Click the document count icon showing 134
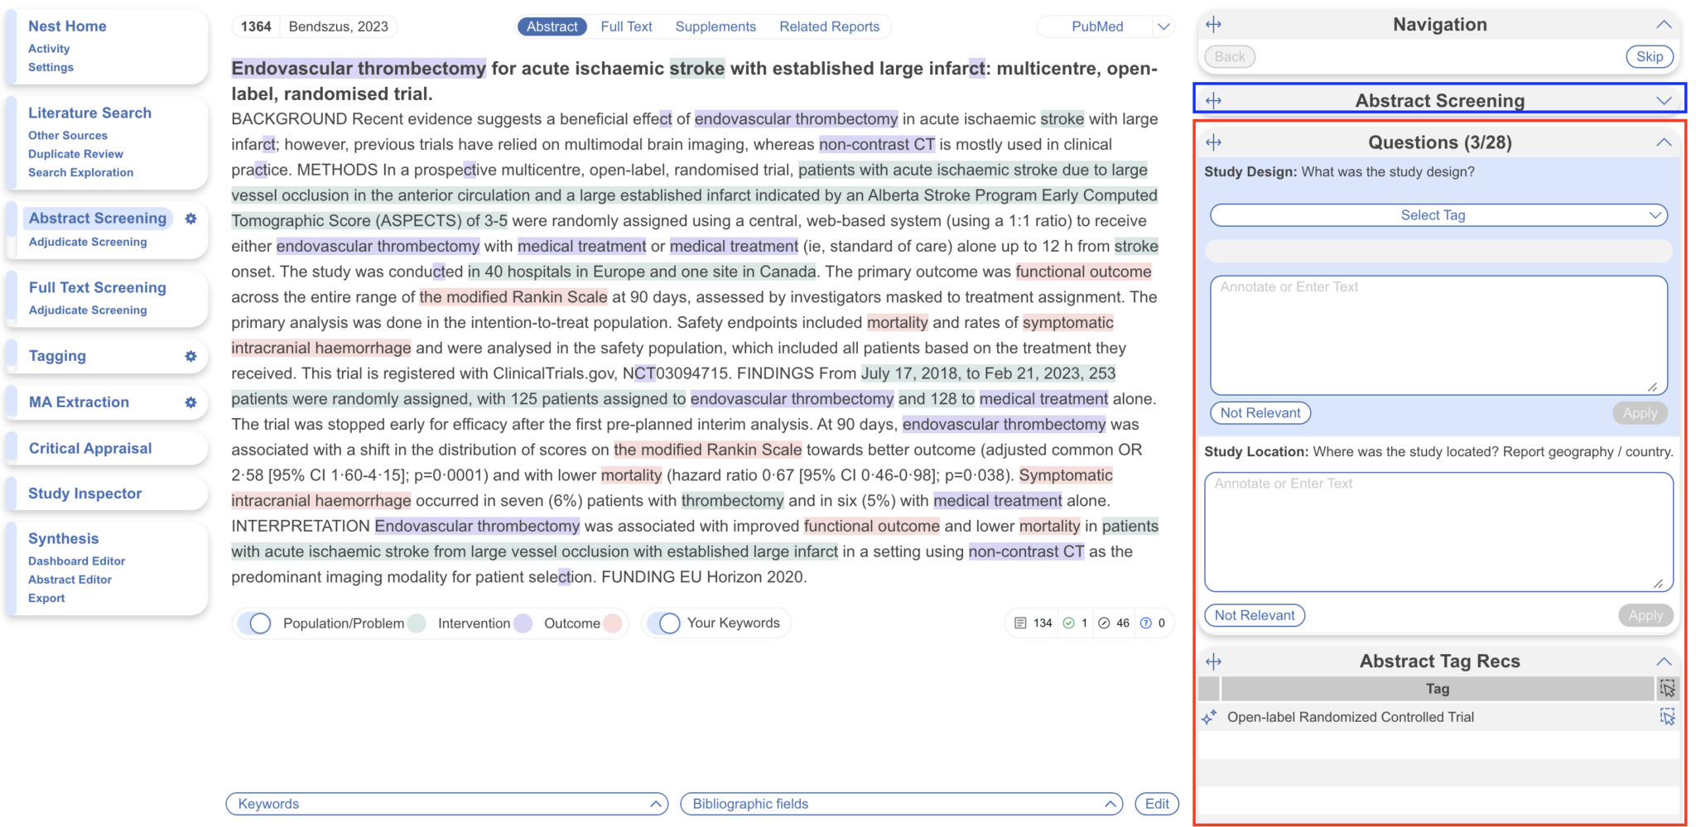The height and width of the screenshot is (827, 1696). tap(1022, 623)
